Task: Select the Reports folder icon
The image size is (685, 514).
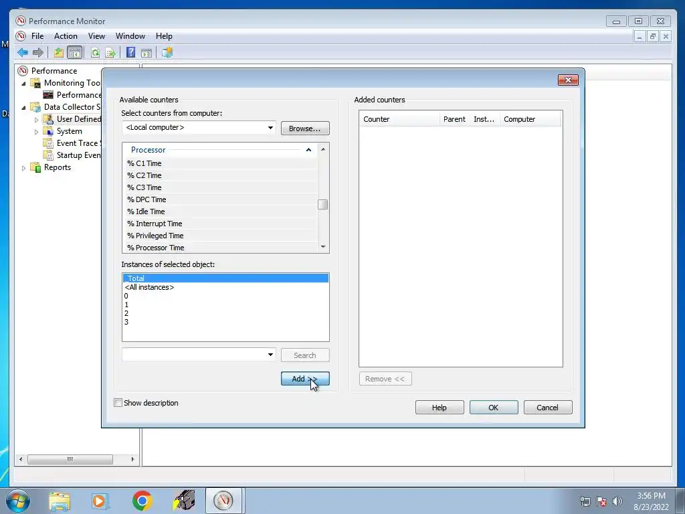Action: tap(35, 167)
